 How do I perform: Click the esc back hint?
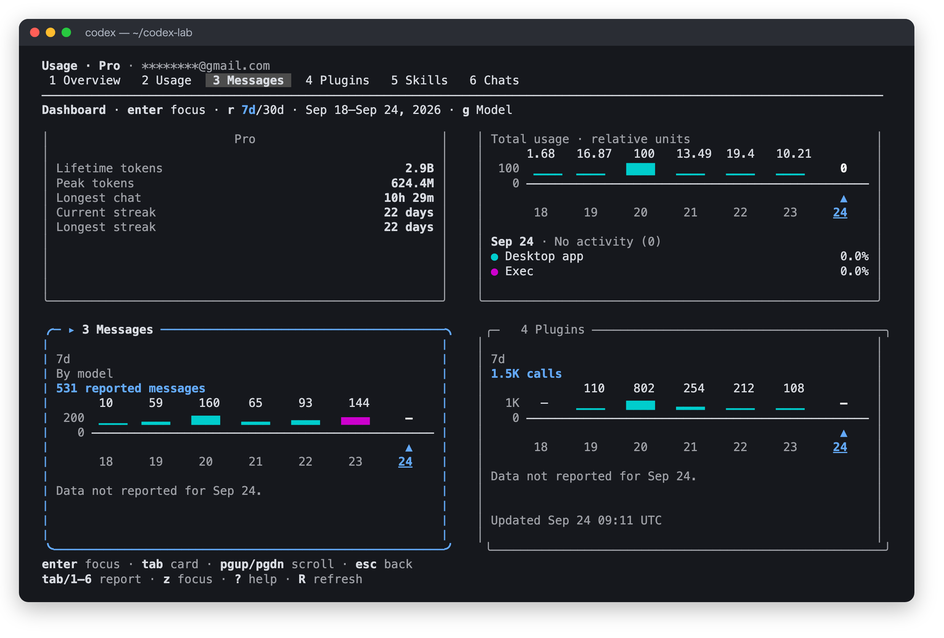(x=384, y=565)
